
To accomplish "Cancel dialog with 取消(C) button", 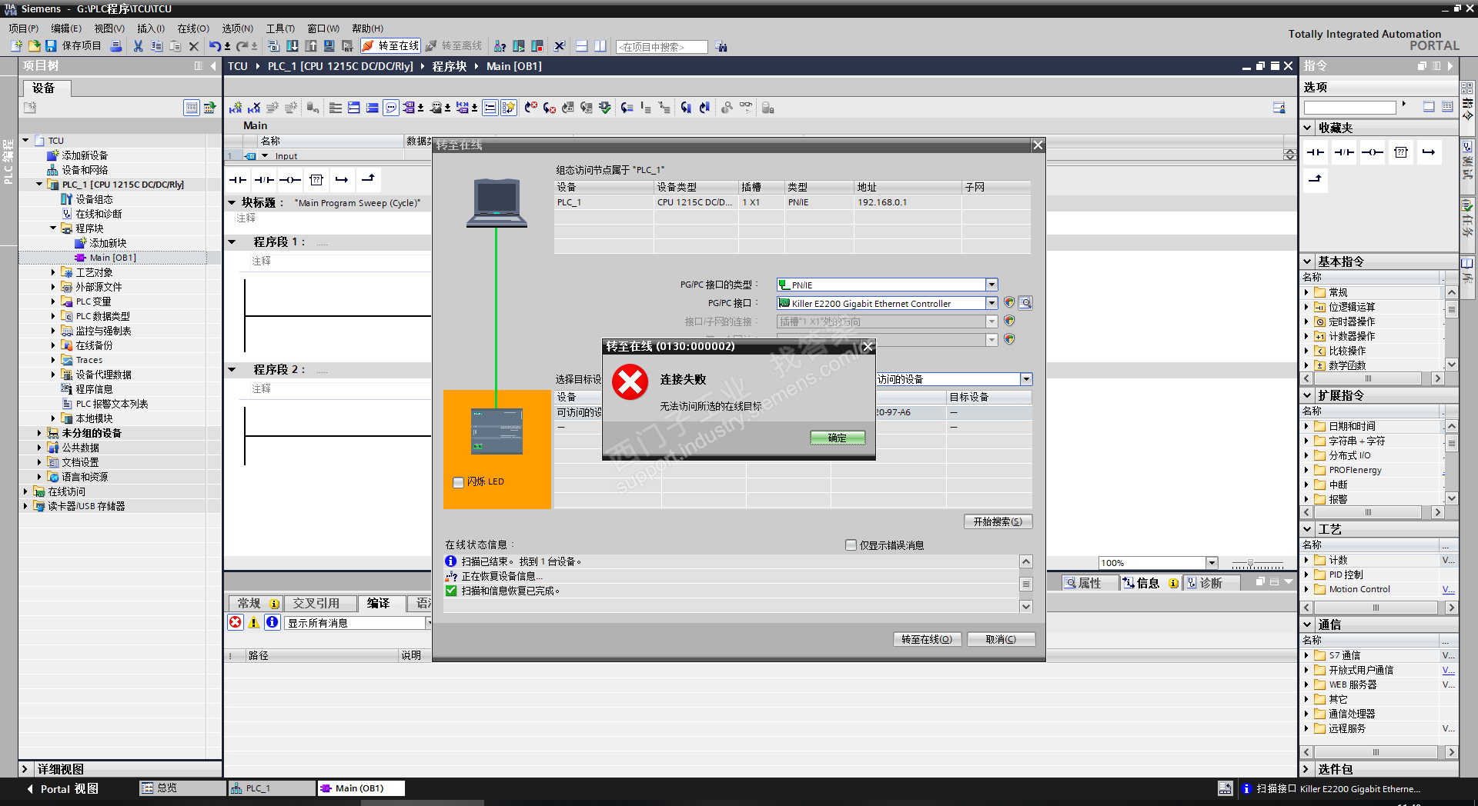I will [1001, 639].
